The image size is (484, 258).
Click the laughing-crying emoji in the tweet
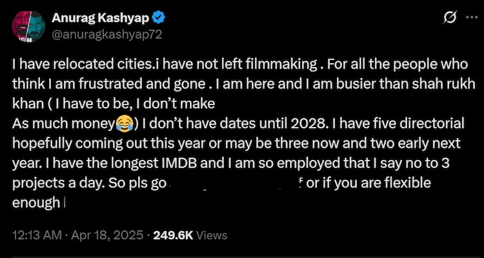coord(123,122)
